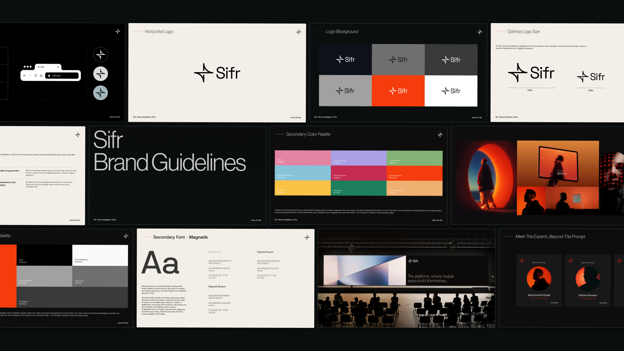This screenshot has width=624, height=351.
Task: Click the photo of the person in the orange circle
Action: coord(486,178)
